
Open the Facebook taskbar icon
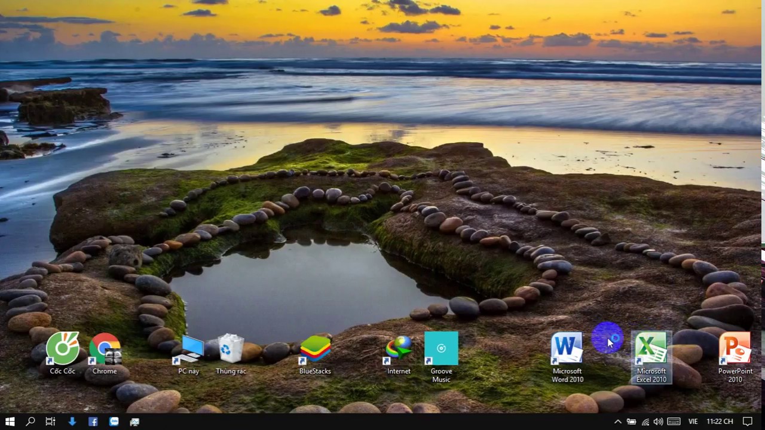click(x=93, y=422)
